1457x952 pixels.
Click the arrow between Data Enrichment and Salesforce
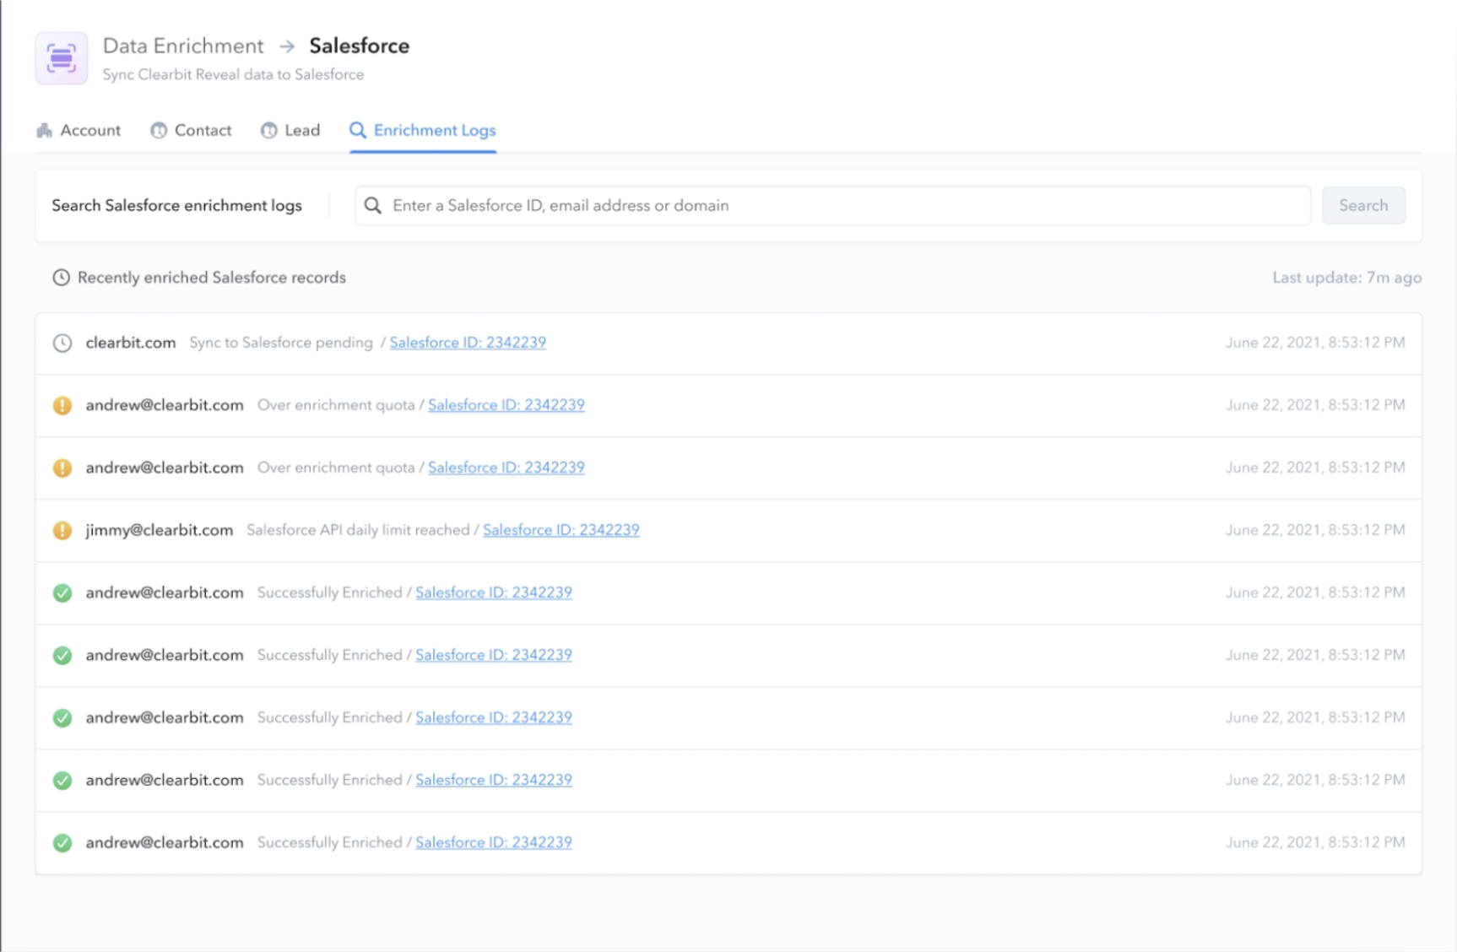click(287, 46)
